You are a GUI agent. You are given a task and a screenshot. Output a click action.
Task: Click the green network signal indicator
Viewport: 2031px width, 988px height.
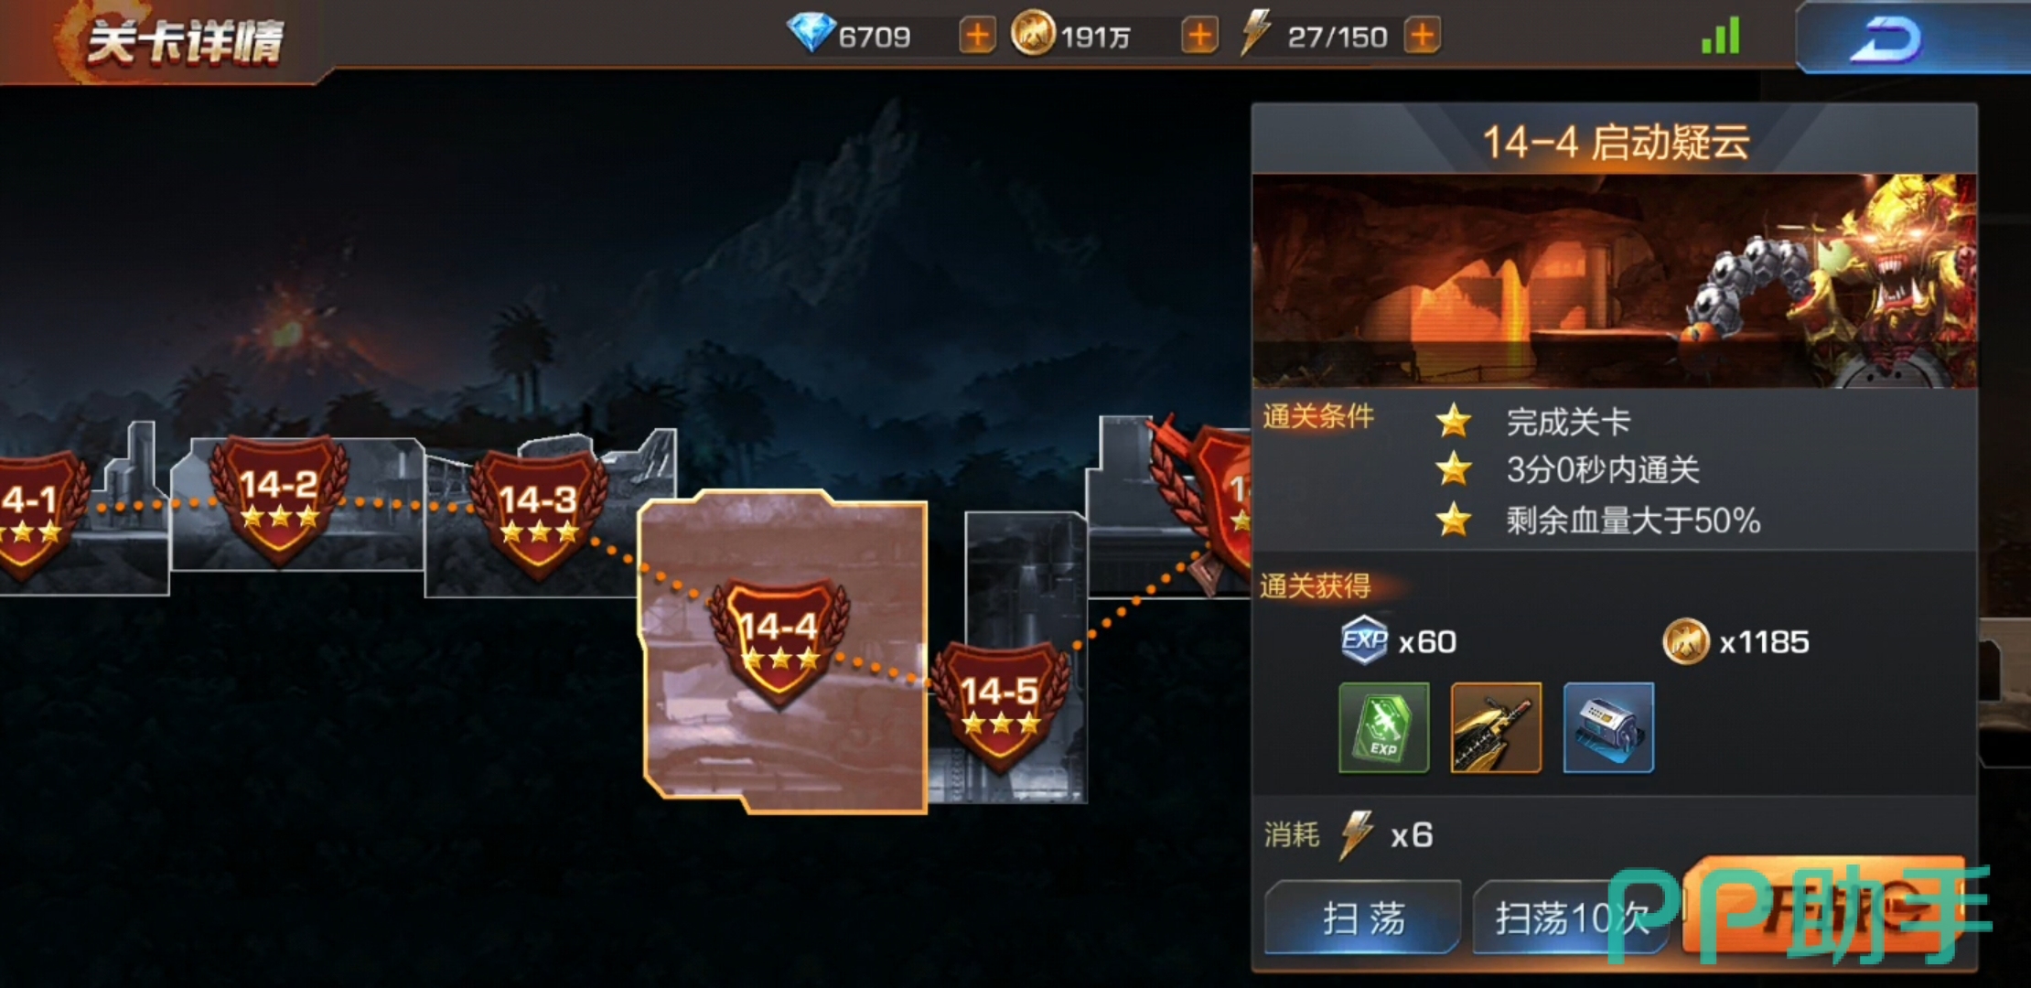[x=1720, y=37]
